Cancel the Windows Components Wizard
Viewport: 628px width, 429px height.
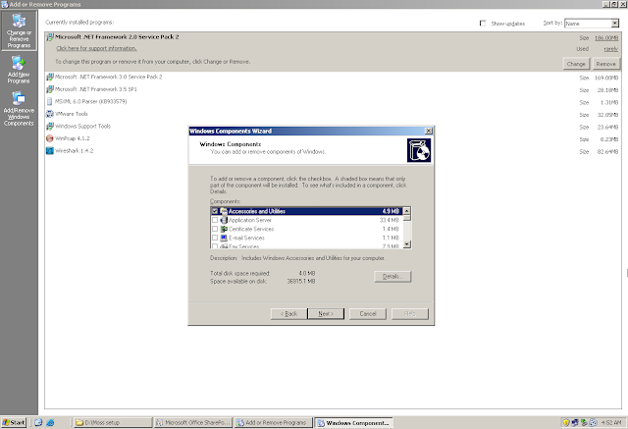click(368, 313)
